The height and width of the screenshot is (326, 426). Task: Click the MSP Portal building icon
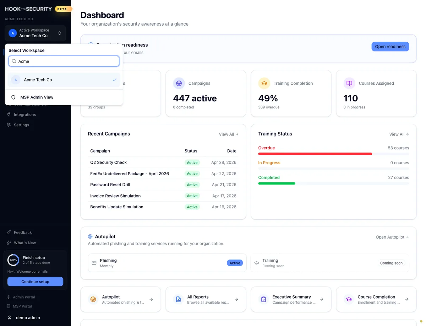point(9,306)
